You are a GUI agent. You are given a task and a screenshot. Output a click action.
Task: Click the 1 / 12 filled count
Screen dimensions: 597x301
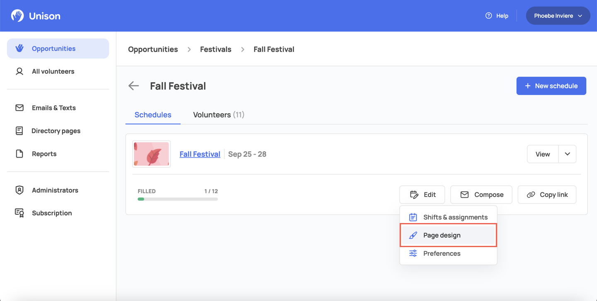[211, 191]
